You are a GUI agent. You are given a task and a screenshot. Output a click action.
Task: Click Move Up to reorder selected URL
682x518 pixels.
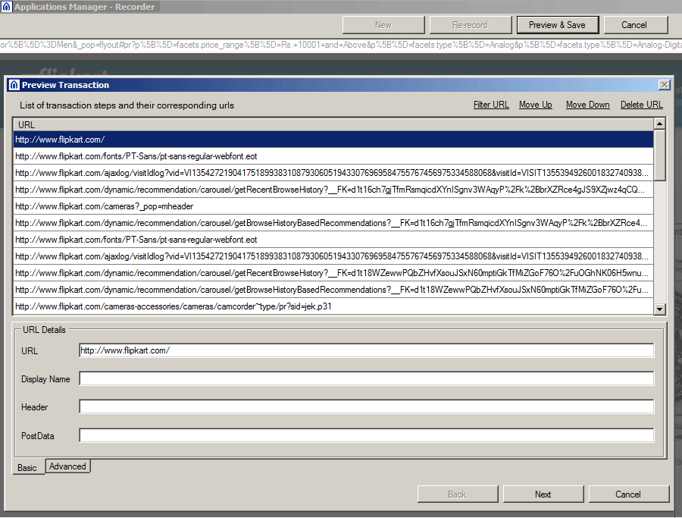click(x=535, y=105)
